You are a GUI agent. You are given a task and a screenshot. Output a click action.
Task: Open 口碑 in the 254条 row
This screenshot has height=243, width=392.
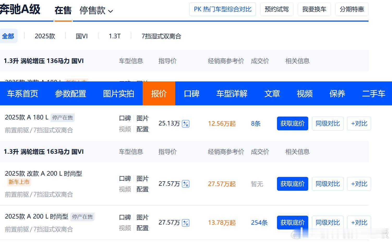click(x=125, y=218)
